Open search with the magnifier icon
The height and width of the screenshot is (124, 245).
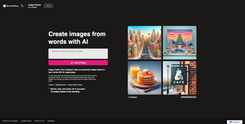22,6
